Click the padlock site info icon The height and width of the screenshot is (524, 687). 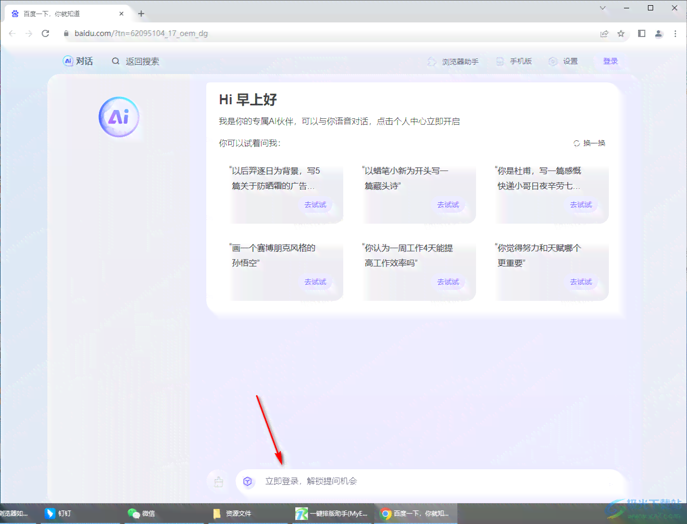click(66, 33)
